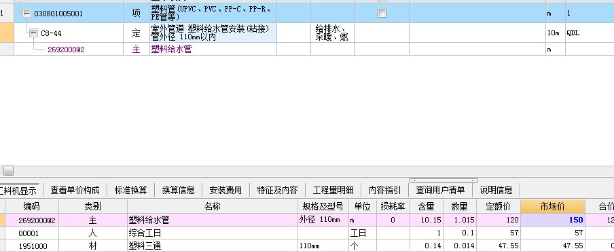The height and width of the screenshot is (251, 614).
Task: Select the 269200@2 main material tree item
Action: click(66, 50)
